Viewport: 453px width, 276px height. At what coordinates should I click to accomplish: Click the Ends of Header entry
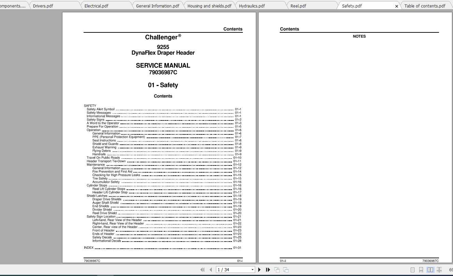(x=167, y=234)
